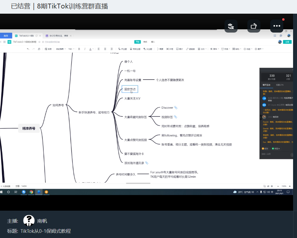Open the canvas (画布) dropdown
This screenshot has width=297, height=238.
(x=215, y=49)
